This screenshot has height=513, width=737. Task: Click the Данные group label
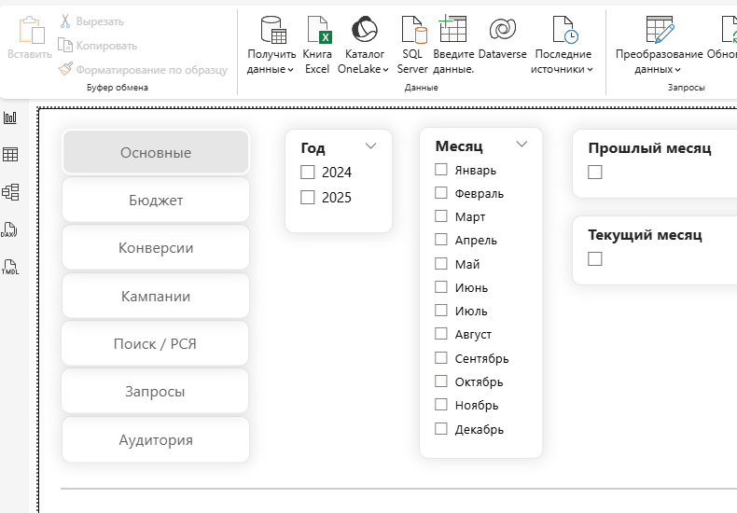tap(421, 88)
